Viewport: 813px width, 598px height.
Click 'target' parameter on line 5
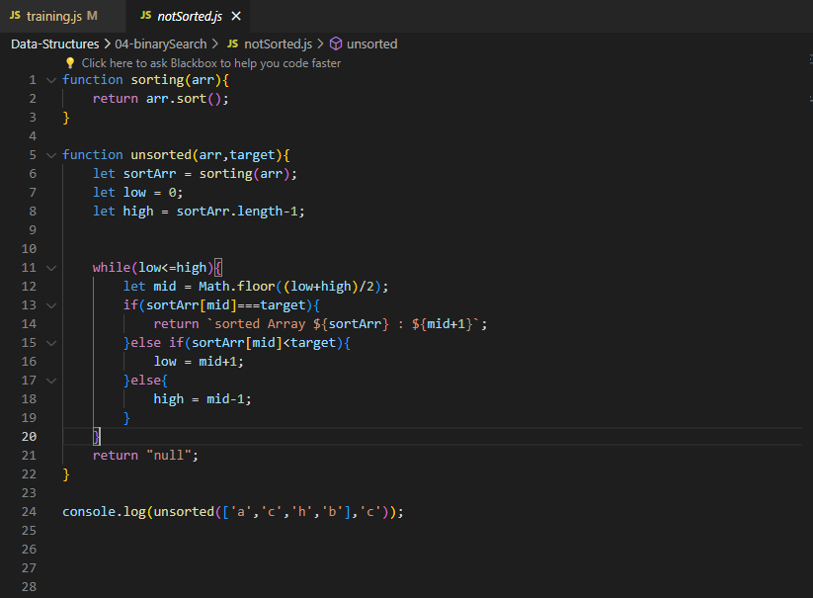(x=252, y=155)
